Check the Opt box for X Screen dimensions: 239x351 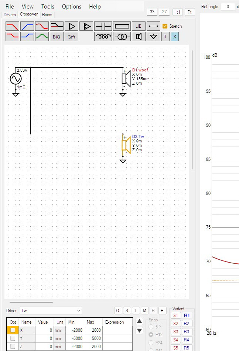[x=13, y=330]
